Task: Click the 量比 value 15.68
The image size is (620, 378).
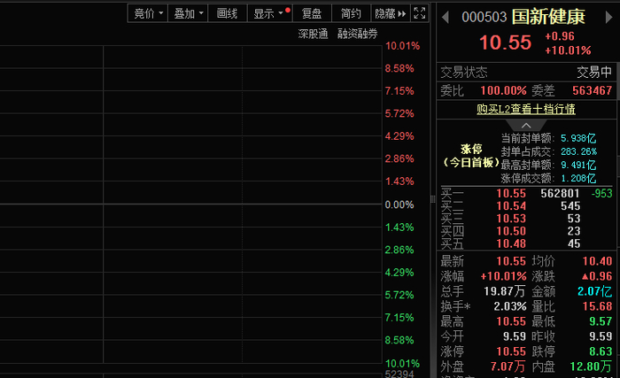Action: coord(597,306)
